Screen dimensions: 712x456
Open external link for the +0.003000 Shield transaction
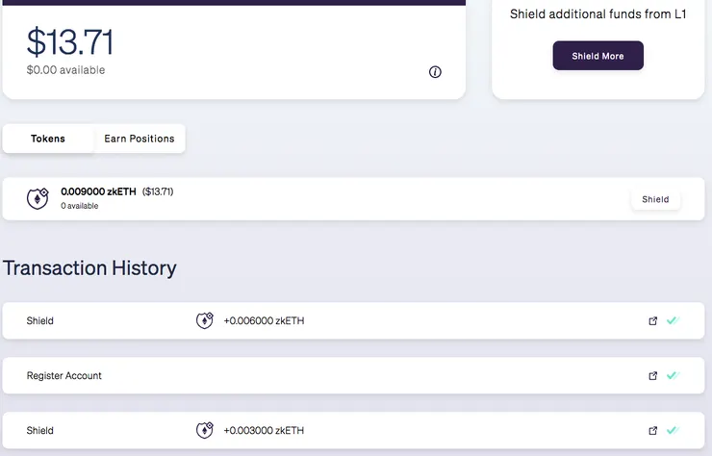click(x=653, y=431)
